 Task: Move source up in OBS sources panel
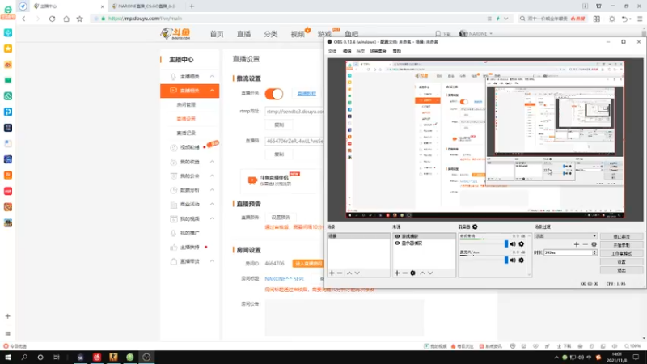(x=422, y=273)
